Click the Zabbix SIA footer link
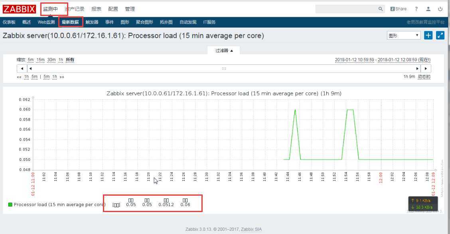This screenshot has width=450, height=234. pos(251,229)
